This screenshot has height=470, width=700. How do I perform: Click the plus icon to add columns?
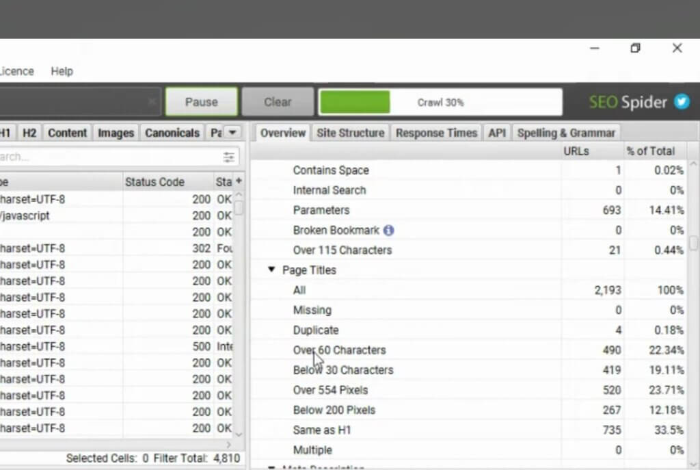point(239,181)
